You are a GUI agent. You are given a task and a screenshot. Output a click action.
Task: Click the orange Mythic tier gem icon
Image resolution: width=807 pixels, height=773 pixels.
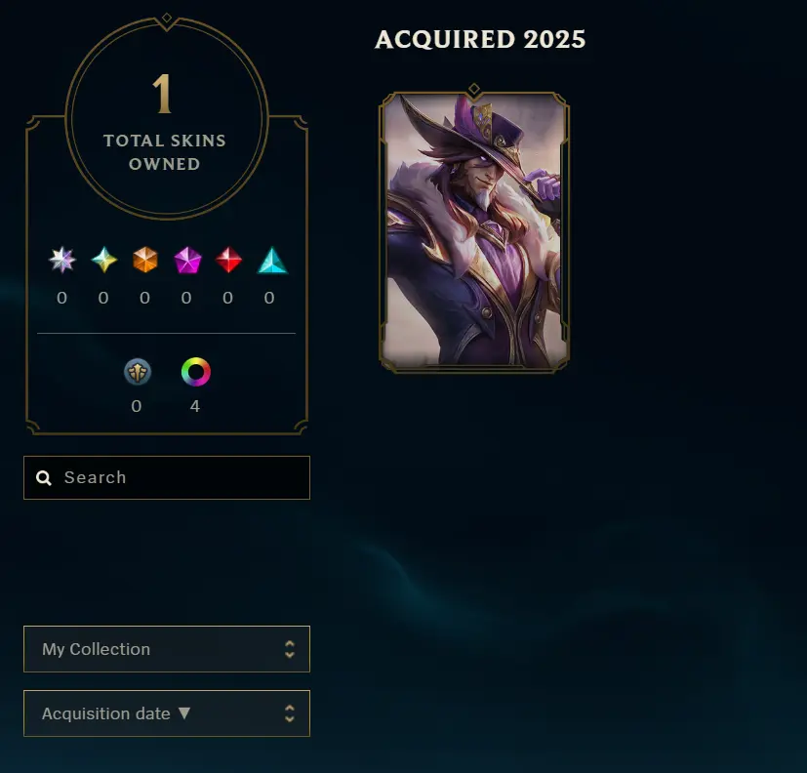click(145, 260)
